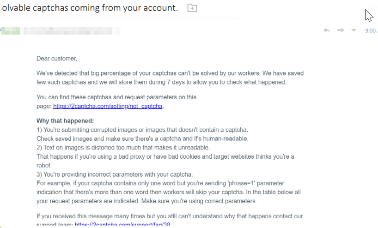
Task: Click the sentence about bad proxy or cookies
Action: (165, 161)
